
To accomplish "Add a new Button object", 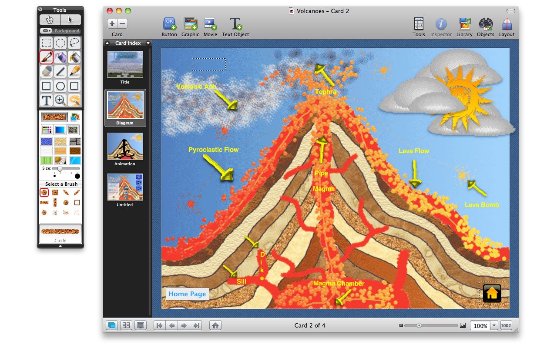I will click(169, 27).
